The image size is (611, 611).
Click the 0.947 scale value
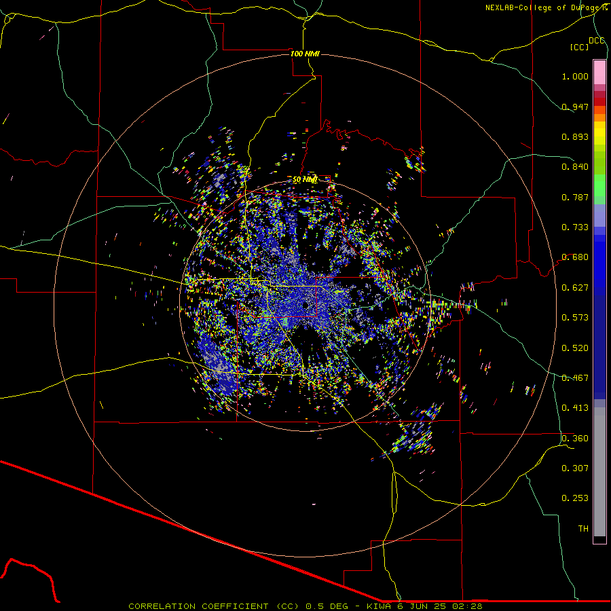(575, 107)
